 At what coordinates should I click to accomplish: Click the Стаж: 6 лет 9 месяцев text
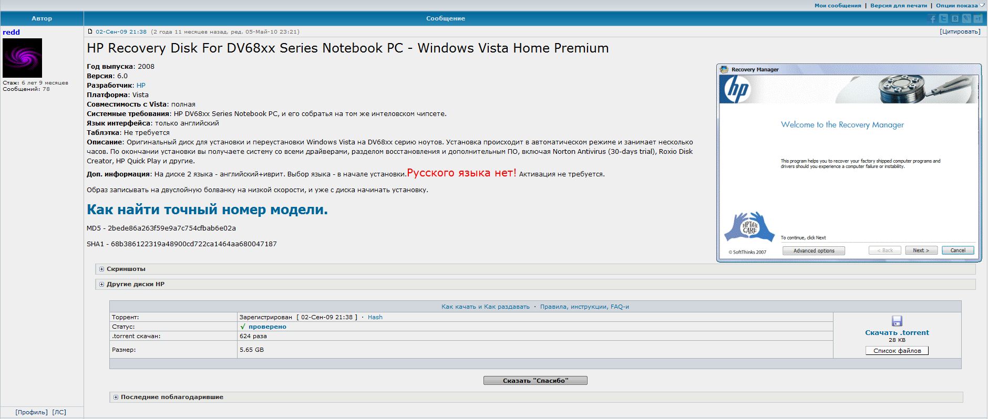(35, 83)
